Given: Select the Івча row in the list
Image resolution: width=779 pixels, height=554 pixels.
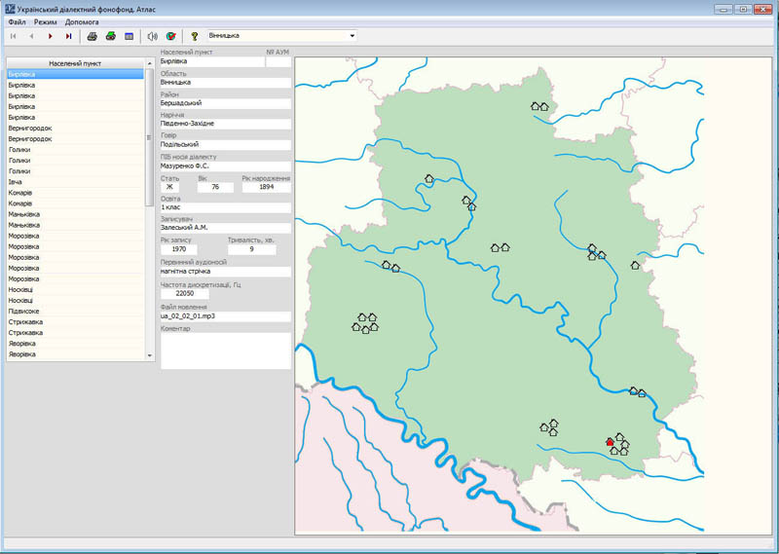Looking at the screenshot, I should pyautogui.click(x=75, y=182).
